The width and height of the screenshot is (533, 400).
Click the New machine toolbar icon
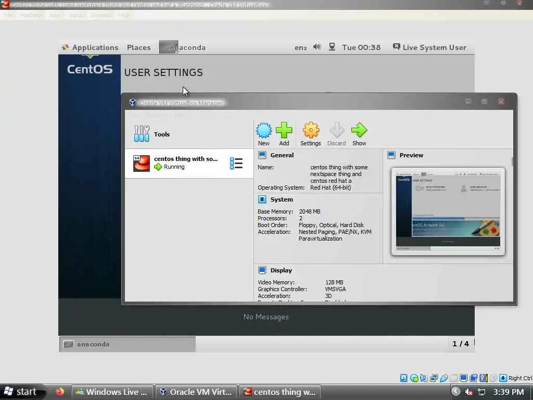pos(264,134)
